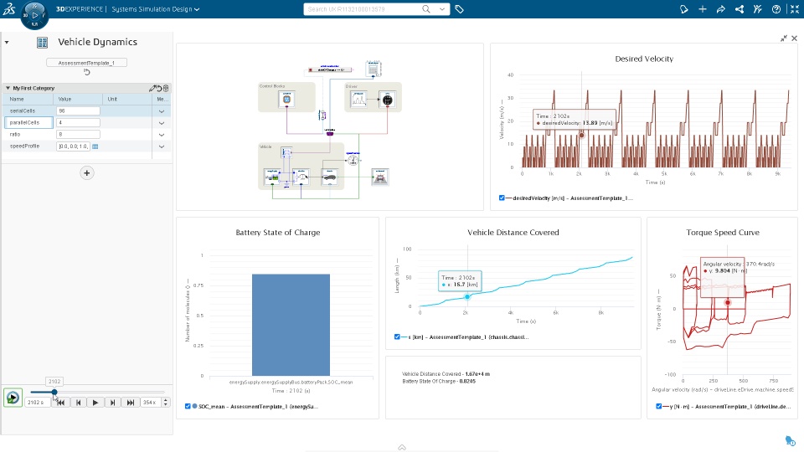Jump to simulation start
The width and height of the screenshot is (804, 452).
pos(61,403)
